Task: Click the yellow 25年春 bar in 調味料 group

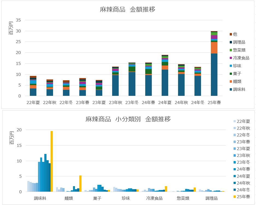Action: click(52, 161)
